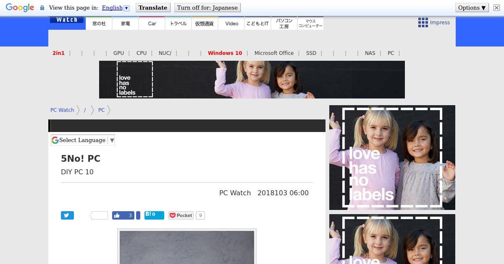The width and height of the screenshot is (504, 264).
Task: Go to PC Watch breadcrumb
Action: (x=62, y=110)
